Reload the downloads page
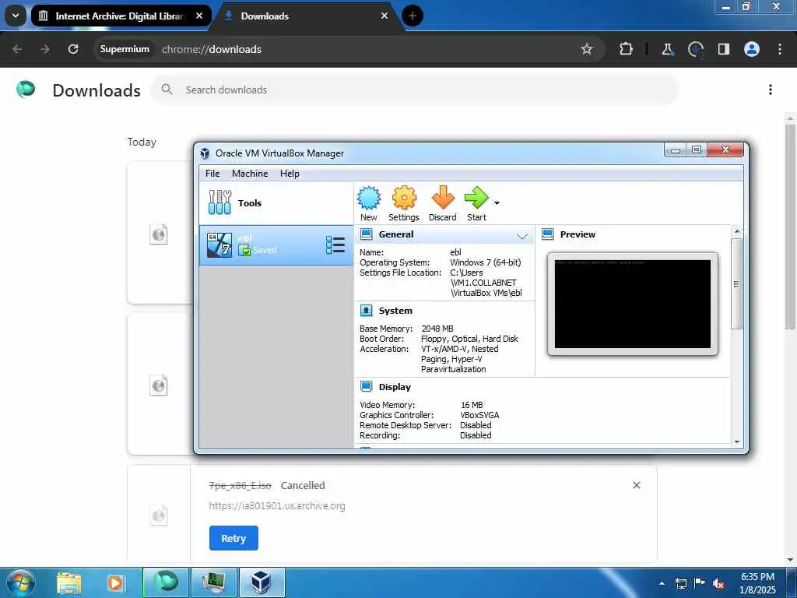 tap(73, 49)
